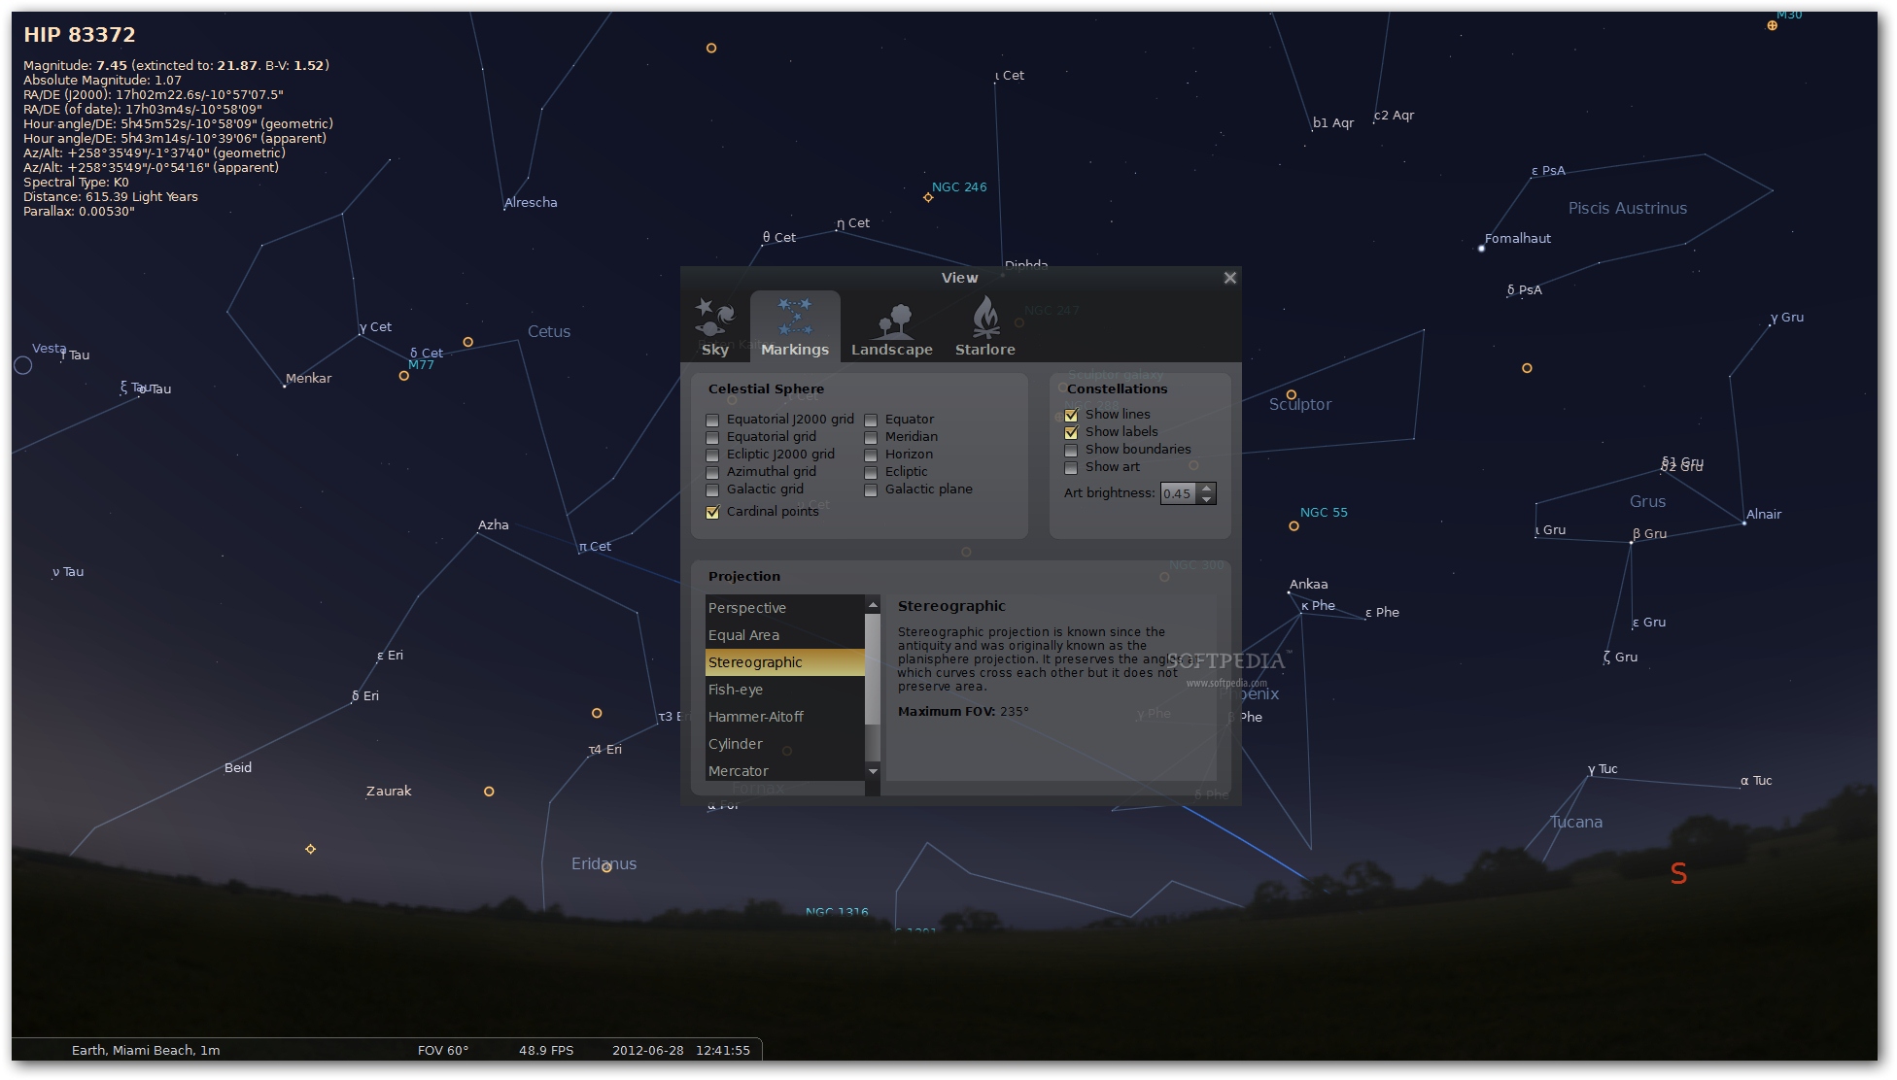Screen dimensions: 1897x1080
Task: Click projection list scroll up arrow
Action: (x=873, y=605)
